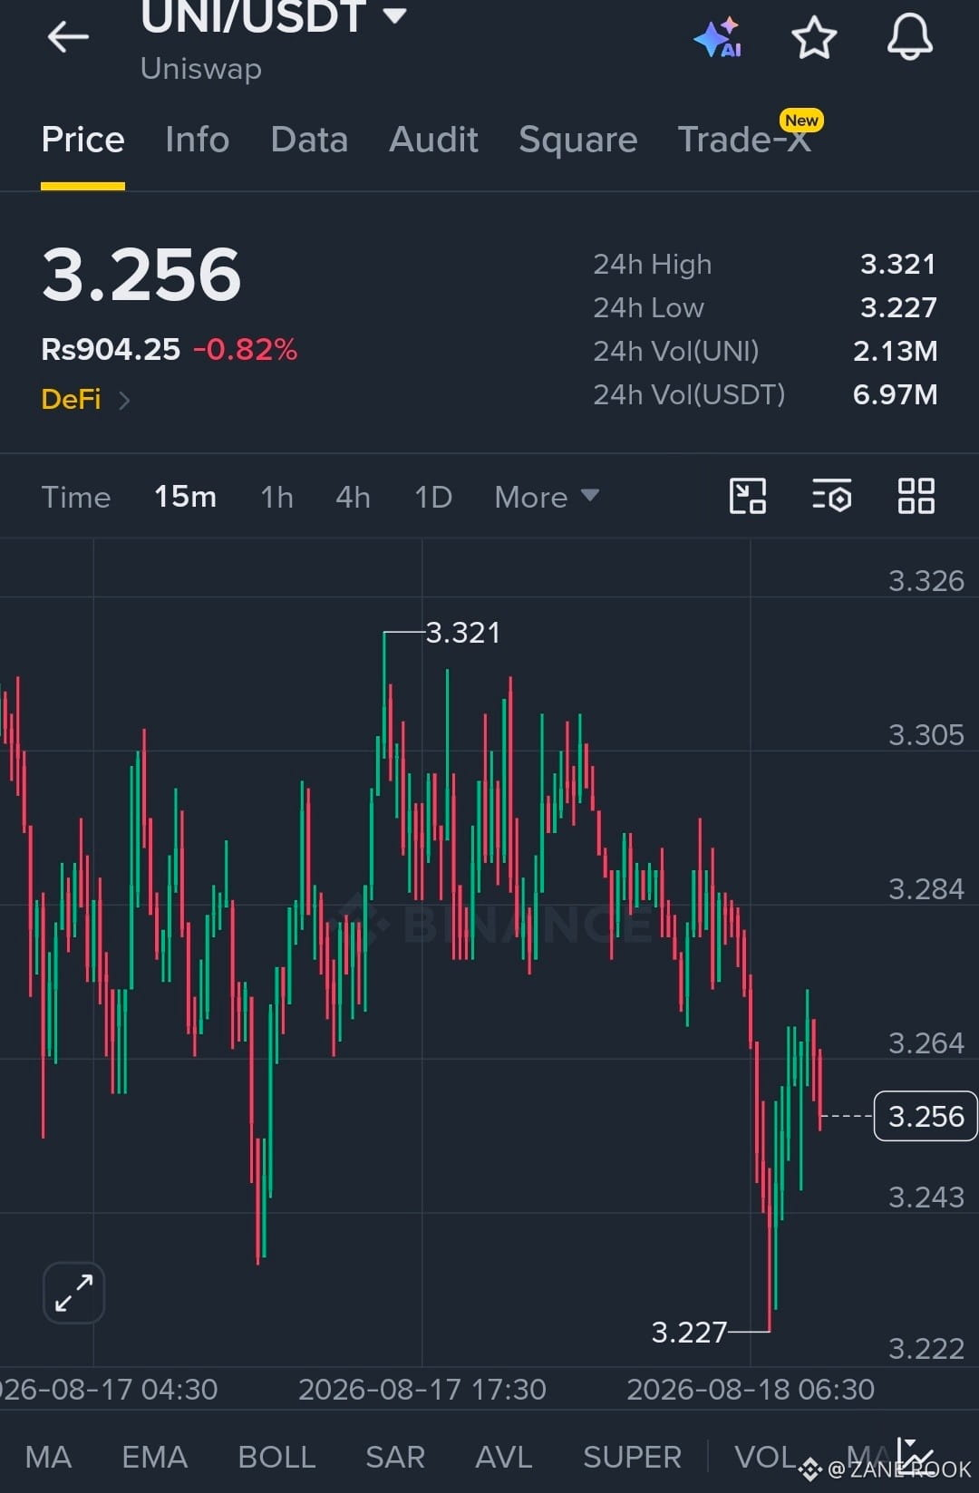Switch to the Square tab
This screenshot has height=1493, width=979.
click(x=577, y=140)
